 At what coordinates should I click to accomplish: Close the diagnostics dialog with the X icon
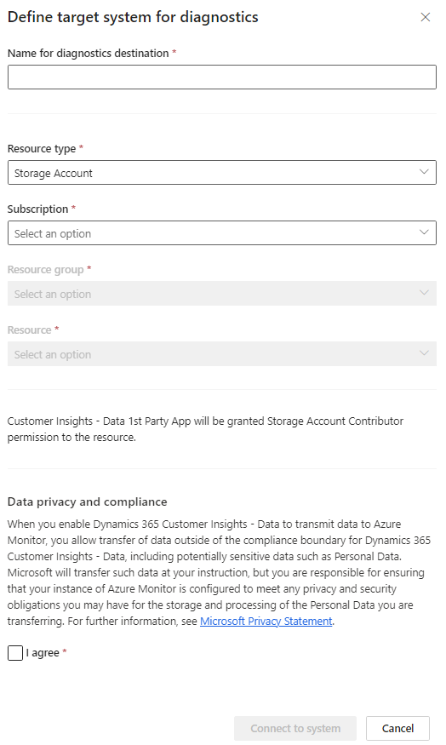click(425, 17)
